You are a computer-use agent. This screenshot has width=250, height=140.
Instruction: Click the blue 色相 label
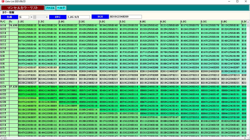click(9, 17)
